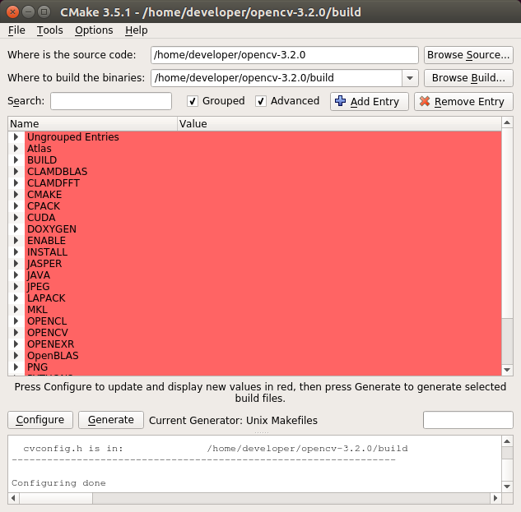Screen dimensions: 521x512
Task: Open the build path dropdown arrow
Action: coord(410,78)
